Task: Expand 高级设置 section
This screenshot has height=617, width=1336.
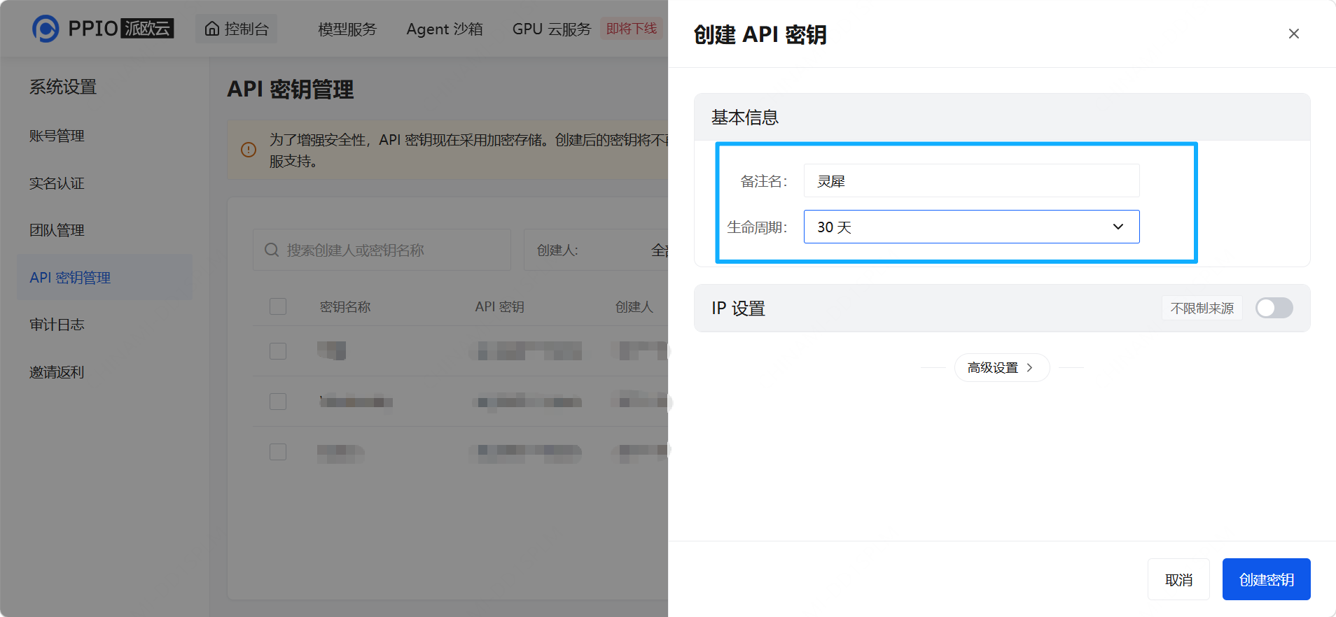Action: pyautogui.click(x=1001, y=367)
